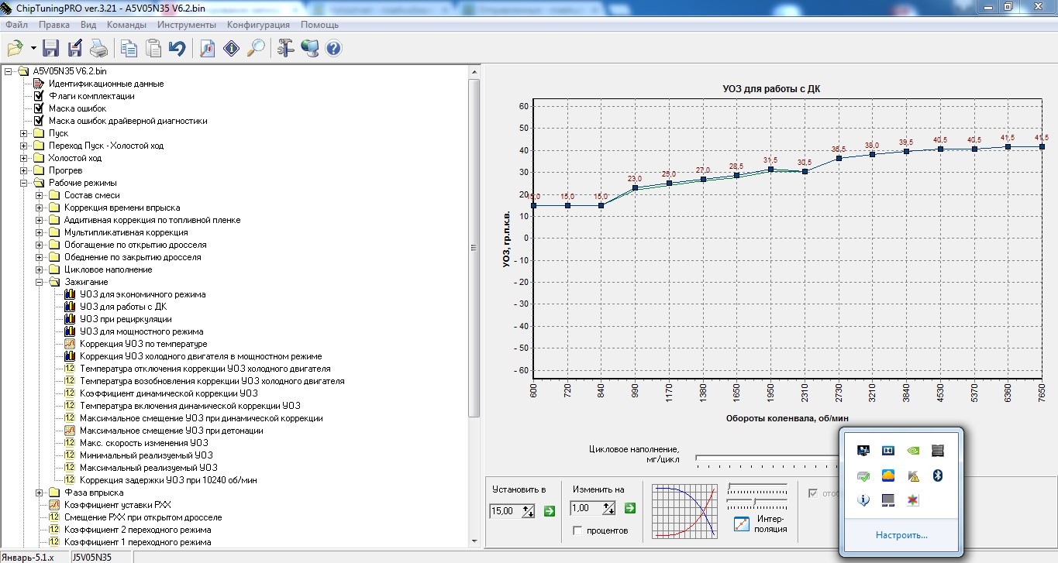Image resolution: width=1058 pixels, height=563 pixels.
Task: Open the 'Инструменты' menu
Action: (186, 25)
